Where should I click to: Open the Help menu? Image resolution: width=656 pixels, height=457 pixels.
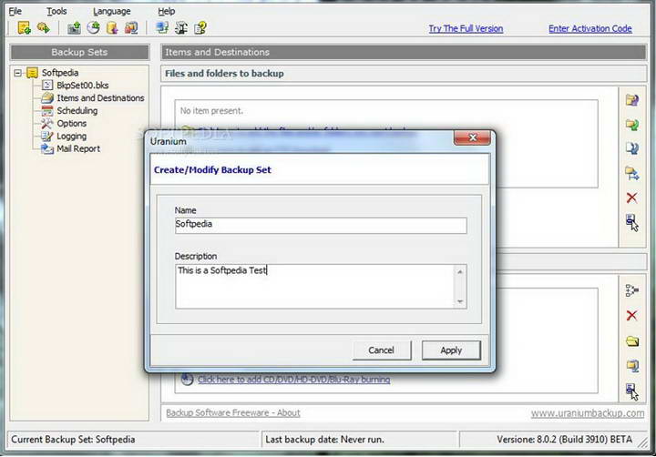(x=166, y=11)
